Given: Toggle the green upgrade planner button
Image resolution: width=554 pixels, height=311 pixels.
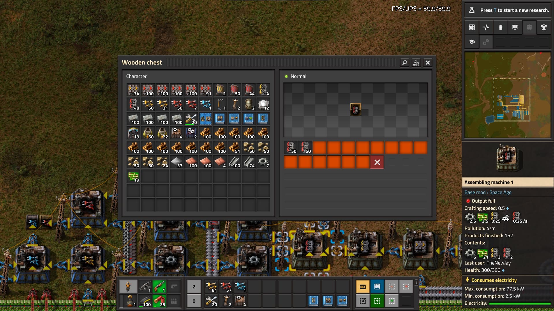Looking at the screenshot, I should (377, 301).
